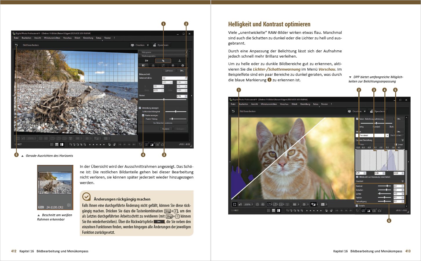
Task: Open the Feindetail picture style dropdown
Action: point(387,135)
